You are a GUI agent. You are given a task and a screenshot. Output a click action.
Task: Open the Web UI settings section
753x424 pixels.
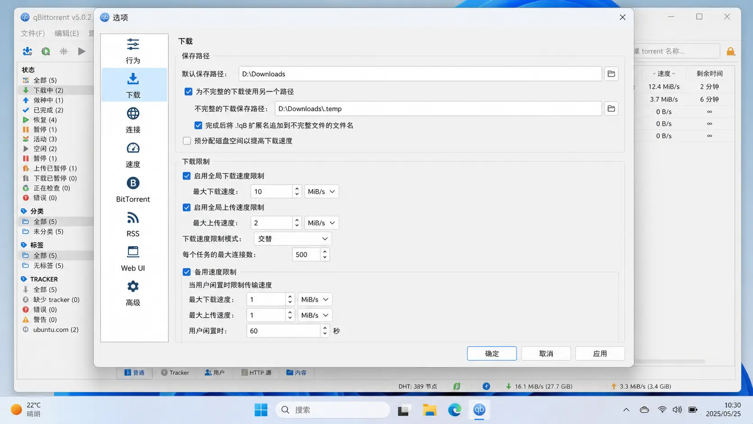pos(133,259)
